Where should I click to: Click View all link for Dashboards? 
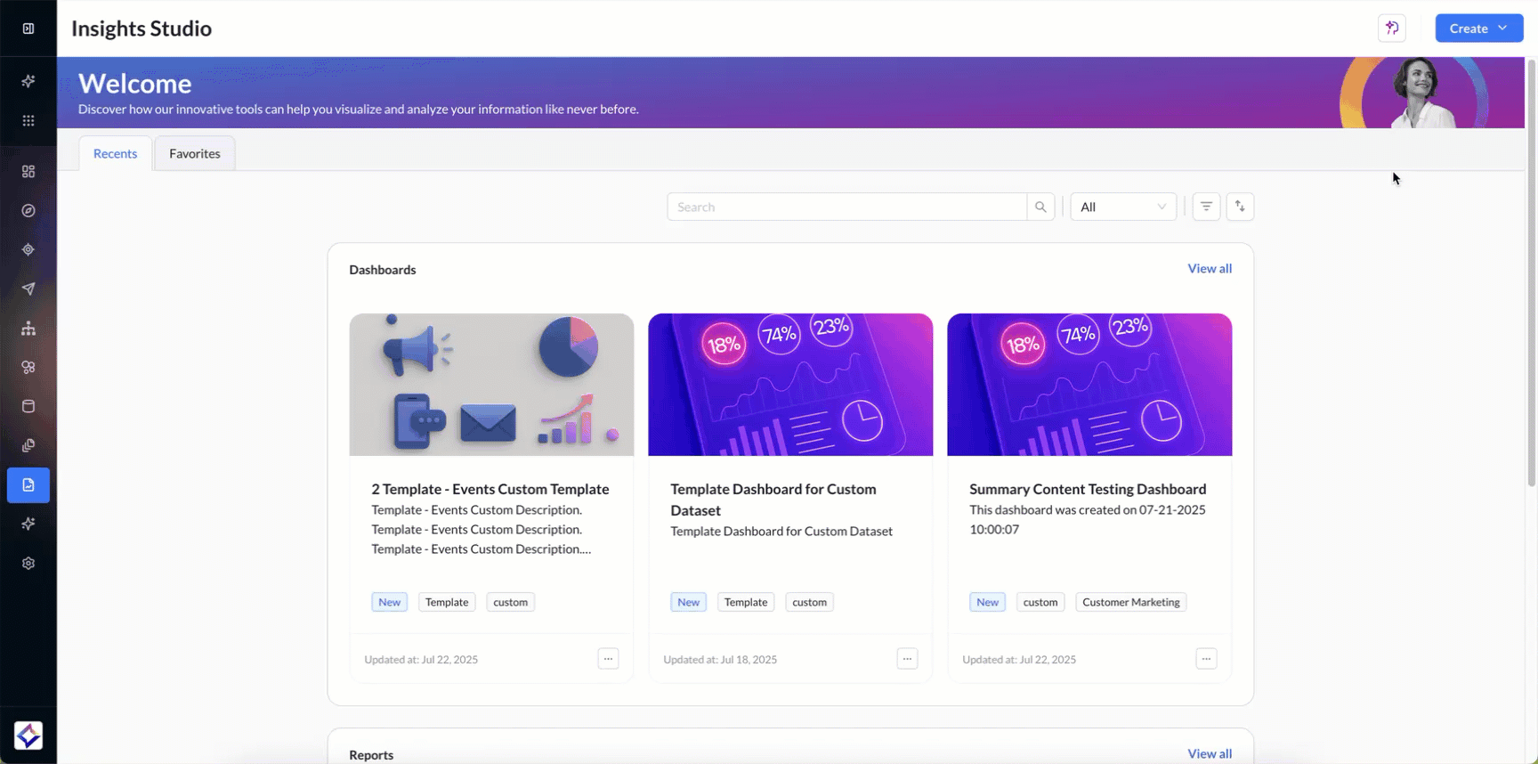(1210, 269)
